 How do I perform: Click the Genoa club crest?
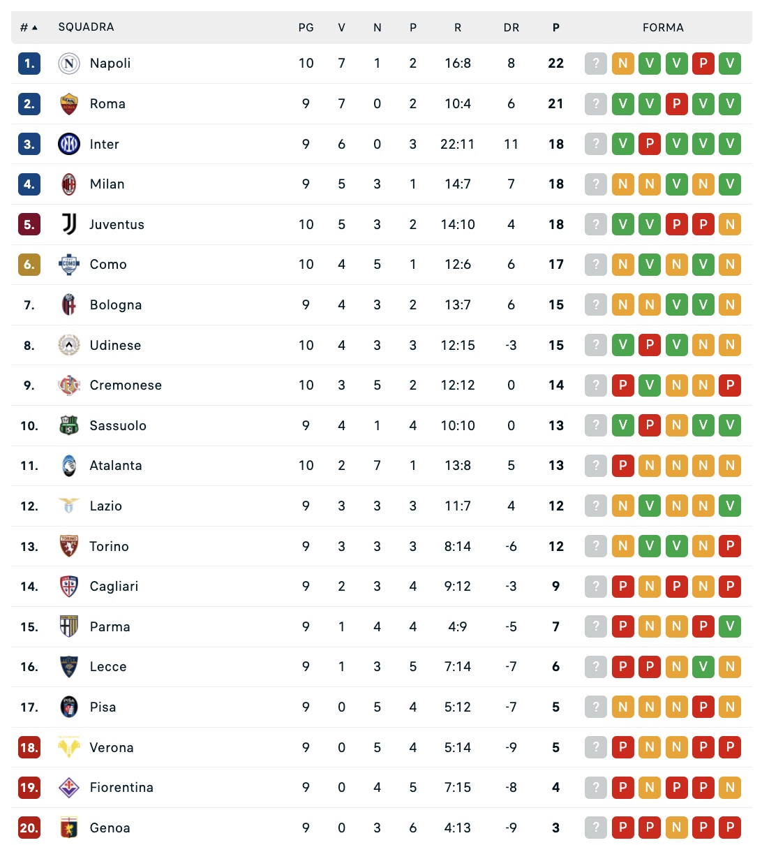pyautogui.click(x=69, y=828)
